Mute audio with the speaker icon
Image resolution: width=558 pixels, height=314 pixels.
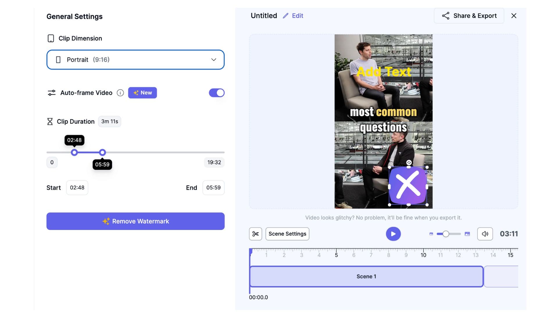(484, 234)
